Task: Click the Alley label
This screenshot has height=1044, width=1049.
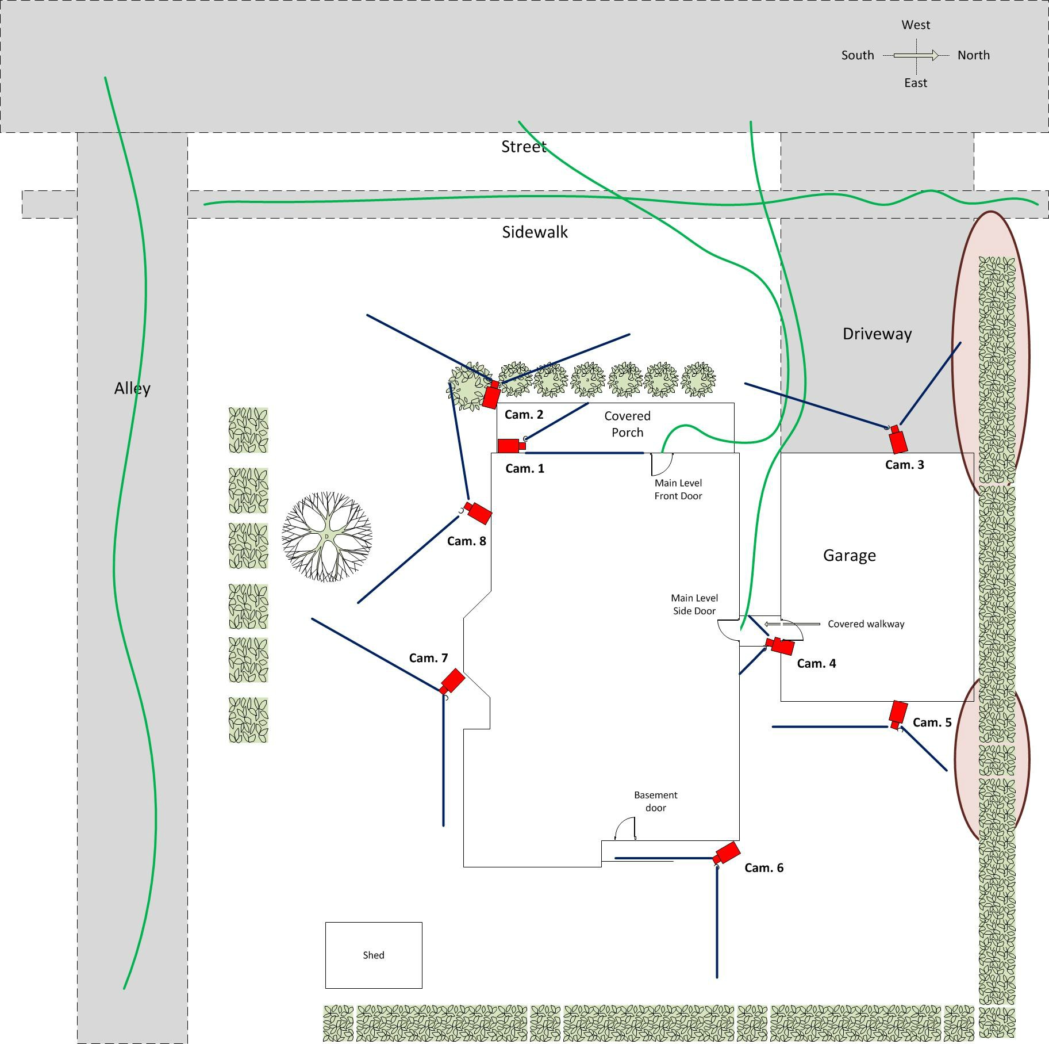Action: pos(132,389)
